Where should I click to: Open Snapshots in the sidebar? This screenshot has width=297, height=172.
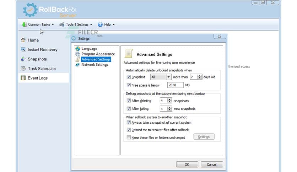(x=37, y=59)
